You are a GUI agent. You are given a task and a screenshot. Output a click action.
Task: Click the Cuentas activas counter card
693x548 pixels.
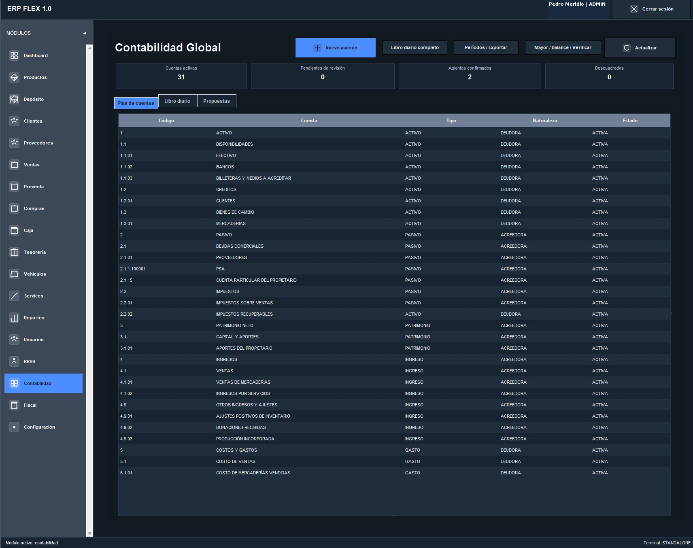(181, 76)
